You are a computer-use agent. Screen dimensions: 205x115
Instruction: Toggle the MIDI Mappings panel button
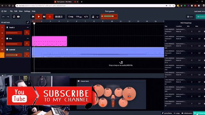click(199, 113)
